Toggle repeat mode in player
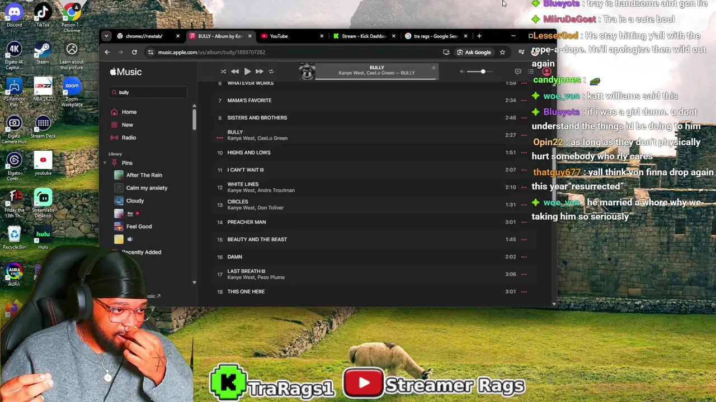716x402 pixels. [271, 71]
